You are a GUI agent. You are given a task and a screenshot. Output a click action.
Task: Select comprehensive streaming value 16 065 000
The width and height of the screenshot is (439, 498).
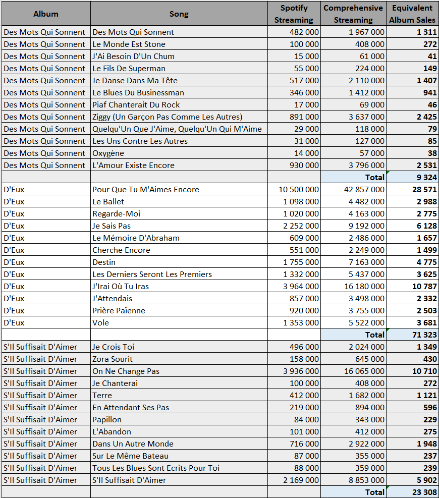(x=353, y=371)
